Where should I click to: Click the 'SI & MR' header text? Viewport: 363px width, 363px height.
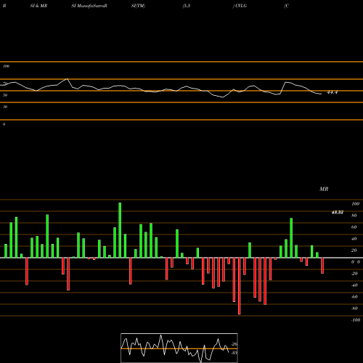pyautogui.click(x=38, y=6)
